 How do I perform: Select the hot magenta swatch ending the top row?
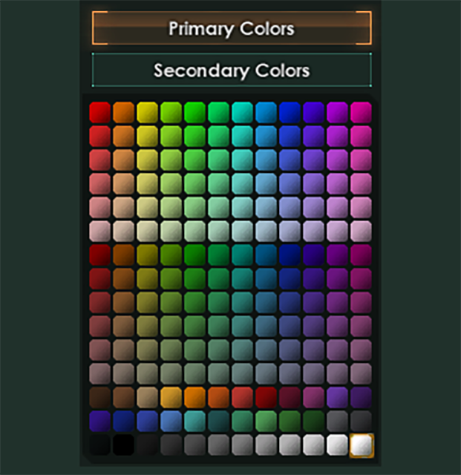pos(361,112)
